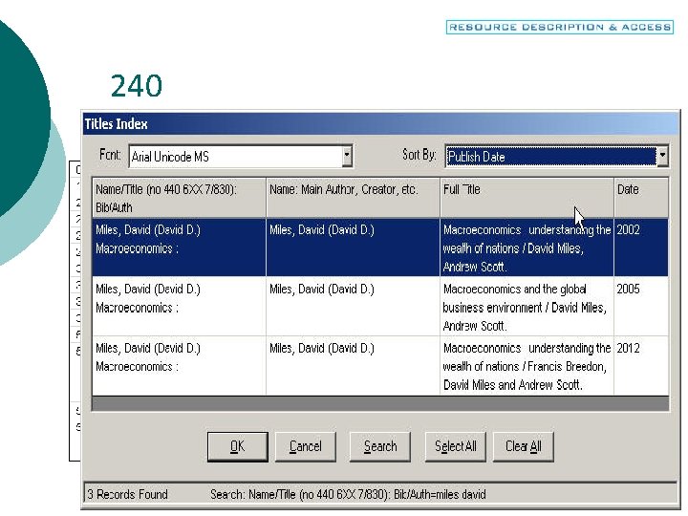The width and height of the screenshot is (688, 516).
Task: Click the Clear All button
Action: (524, 446)
